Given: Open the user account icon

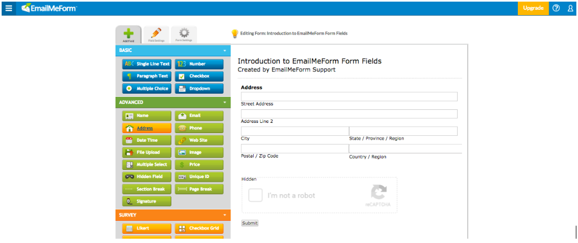Looking at the screenshot, I should tap(570, 8).
